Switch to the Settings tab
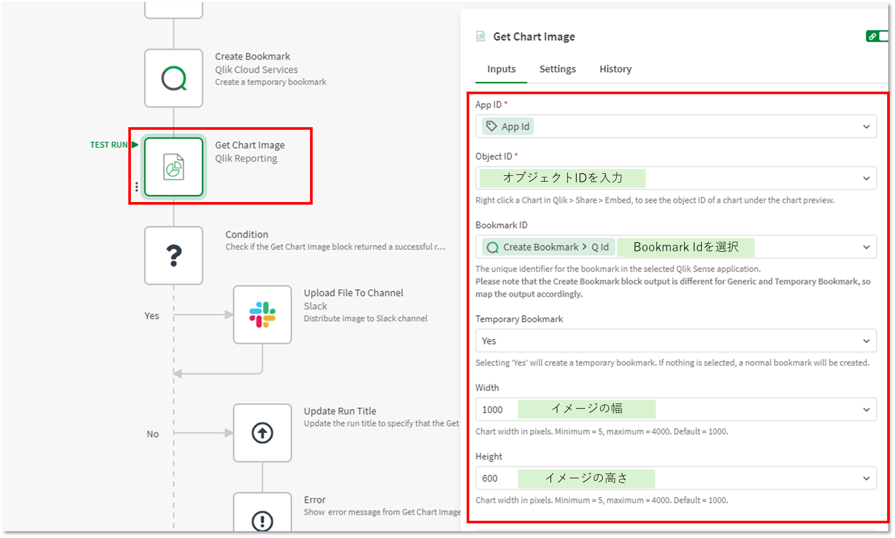This screenshot has width=895, height=538. coord(557,69)
